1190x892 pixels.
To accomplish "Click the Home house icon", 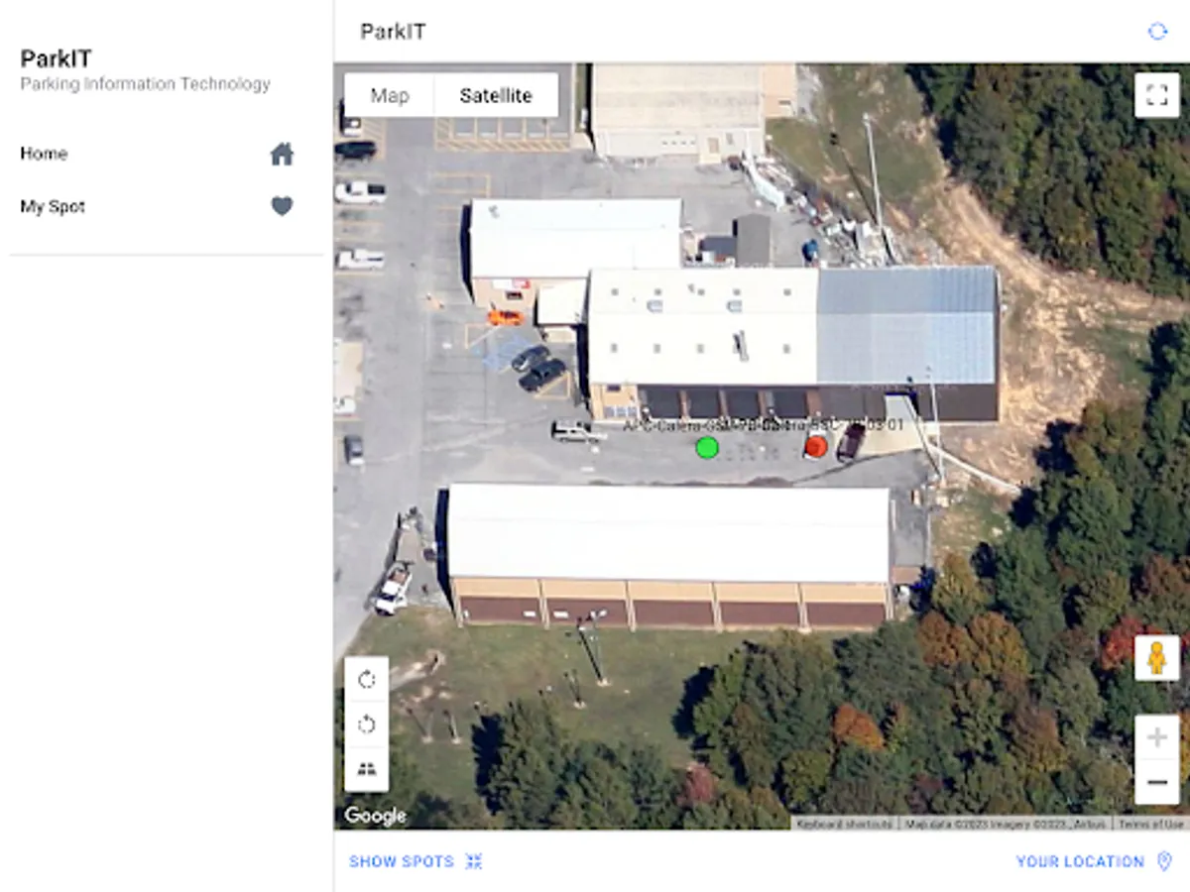I will [283, 154].
